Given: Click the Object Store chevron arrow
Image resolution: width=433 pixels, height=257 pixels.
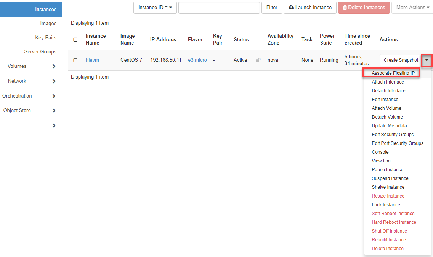Looking at the screenshot, I should [54, 111].
